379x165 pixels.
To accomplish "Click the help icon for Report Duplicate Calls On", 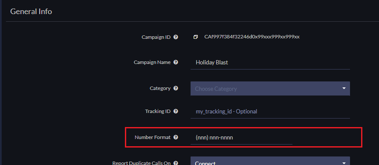I will tap(176, 163).
